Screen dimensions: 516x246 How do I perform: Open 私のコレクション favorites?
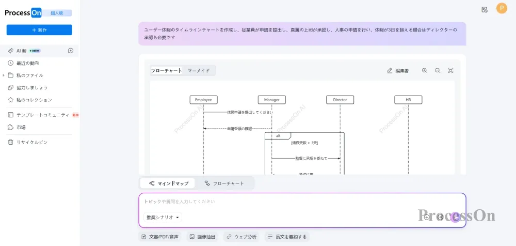click(x=34, y=100)
